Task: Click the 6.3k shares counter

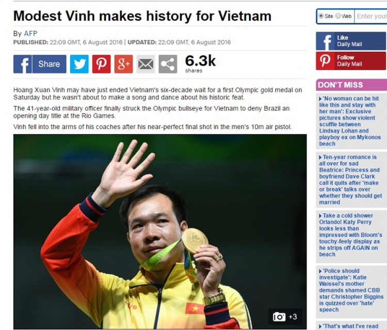Action: (x=200, y=64)
